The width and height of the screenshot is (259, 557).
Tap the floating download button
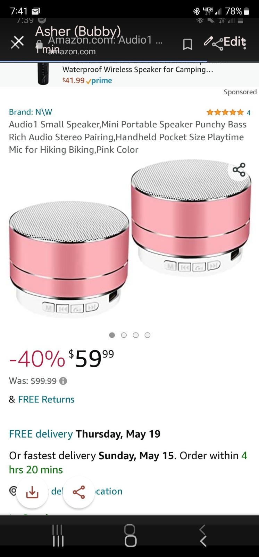pyautogui.click(x=32, y=492)
